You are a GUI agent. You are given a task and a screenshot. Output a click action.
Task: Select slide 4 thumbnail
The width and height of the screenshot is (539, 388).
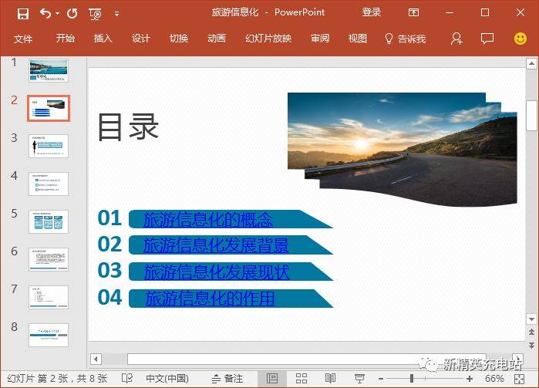(49, 184)
